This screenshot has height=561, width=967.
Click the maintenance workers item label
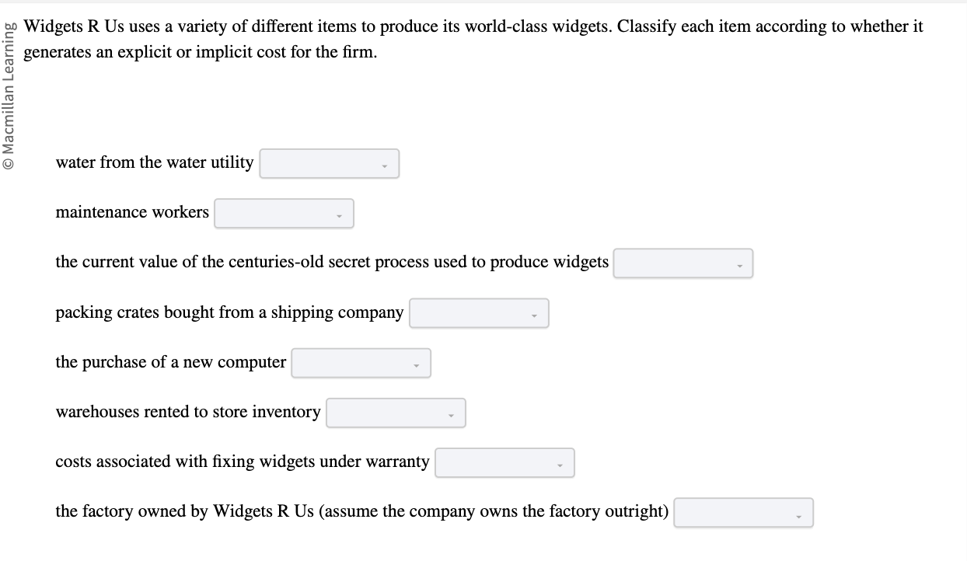[132, 211]
